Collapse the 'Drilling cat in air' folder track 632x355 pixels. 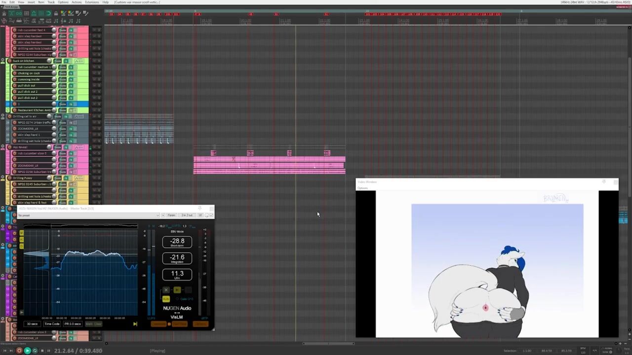point(2,116)
